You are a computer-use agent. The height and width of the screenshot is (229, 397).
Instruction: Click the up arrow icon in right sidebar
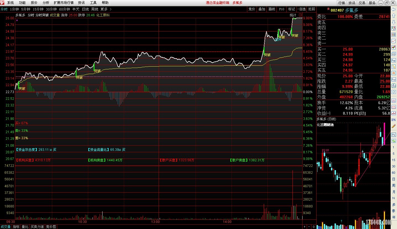tap(393, 15)
